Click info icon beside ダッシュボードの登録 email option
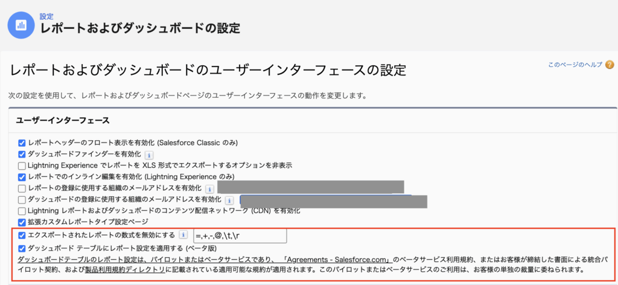 [229, 200]
